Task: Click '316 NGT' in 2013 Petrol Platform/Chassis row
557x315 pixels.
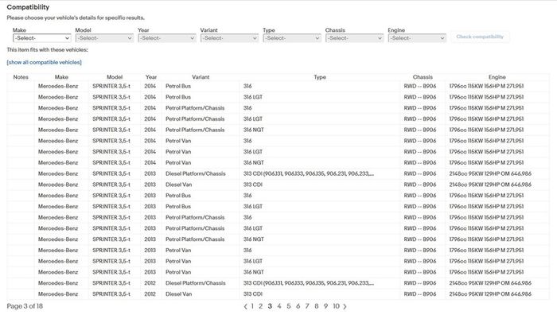Action: 254,239
